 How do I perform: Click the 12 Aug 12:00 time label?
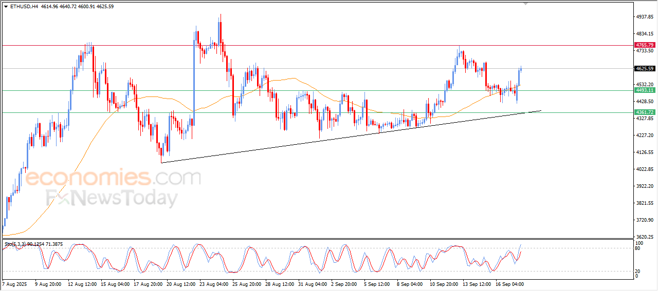(x=82, y=284)
